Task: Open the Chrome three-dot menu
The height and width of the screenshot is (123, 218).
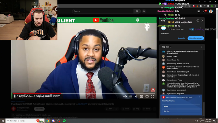Action: point(216,6)
